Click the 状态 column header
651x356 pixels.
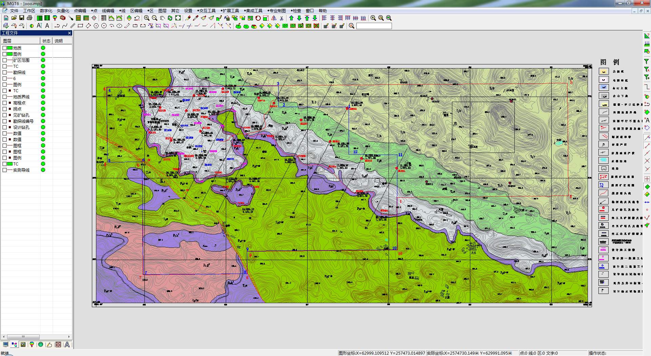pos(46,41)
